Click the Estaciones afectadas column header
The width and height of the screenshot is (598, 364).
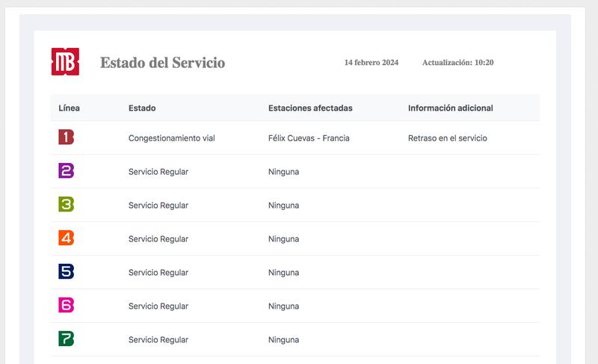coord(310,108)
